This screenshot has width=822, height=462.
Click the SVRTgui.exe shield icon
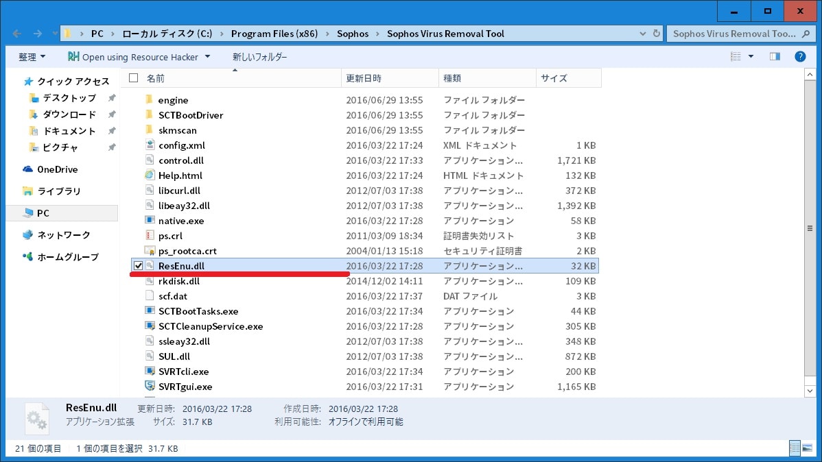[150, 387]
